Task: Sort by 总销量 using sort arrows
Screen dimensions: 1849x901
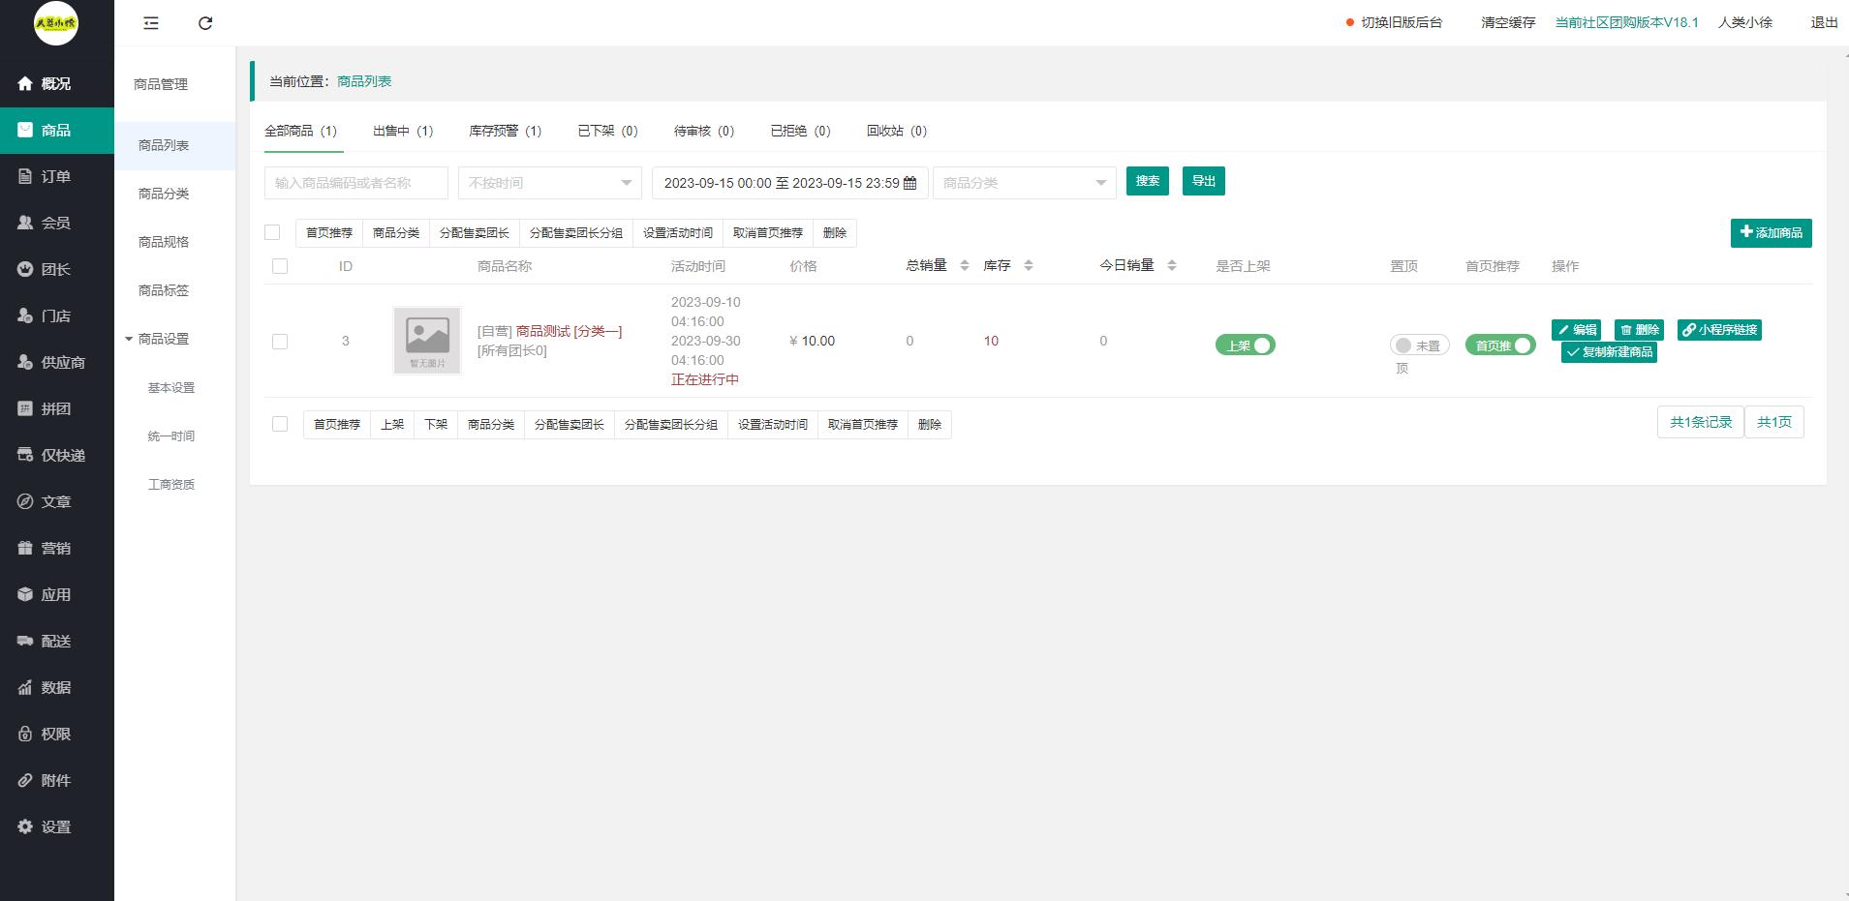Action: pyautogui.click(x=965, y=265)
